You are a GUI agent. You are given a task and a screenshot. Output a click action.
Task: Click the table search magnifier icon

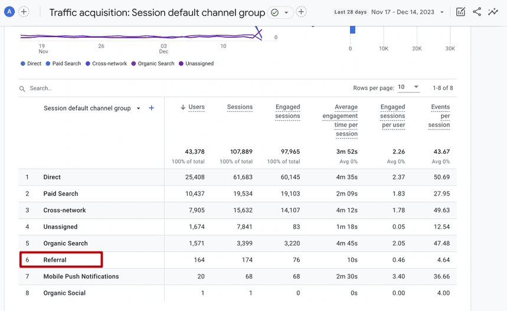(22, 89)
